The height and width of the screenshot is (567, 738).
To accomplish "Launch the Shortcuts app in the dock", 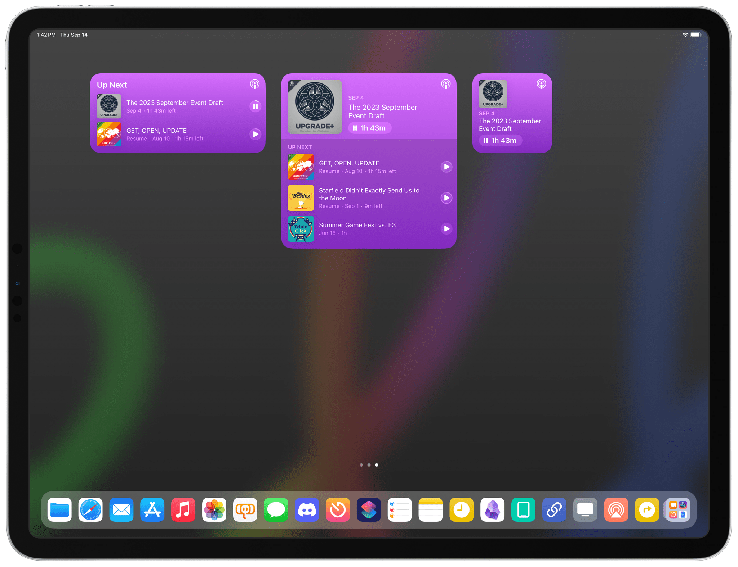I will [x=369, y=509].
